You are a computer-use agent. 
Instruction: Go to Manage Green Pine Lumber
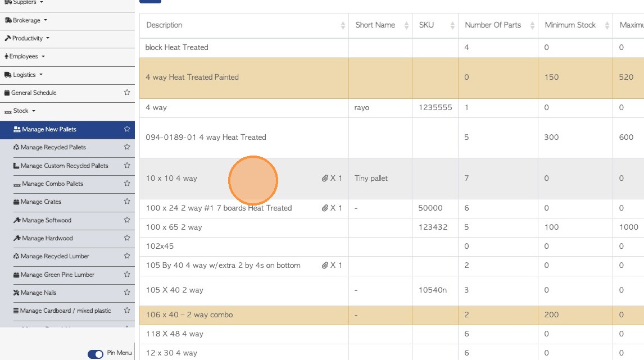tap(57, 275)
